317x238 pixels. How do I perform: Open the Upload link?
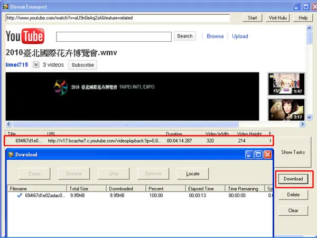point(240,36)
